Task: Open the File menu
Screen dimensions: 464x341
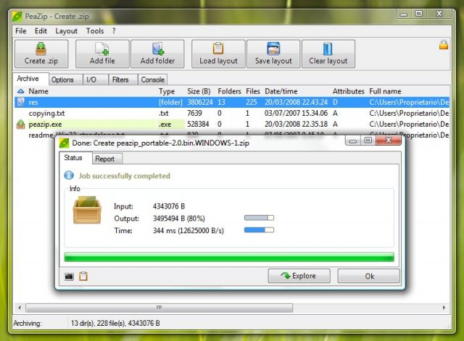Action: 21,31
